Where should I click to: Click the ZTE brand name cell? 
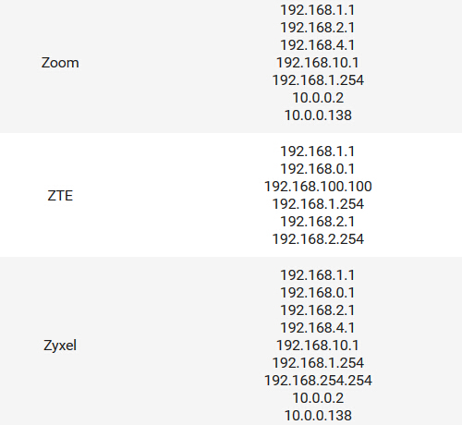click(x=60, y=196)
